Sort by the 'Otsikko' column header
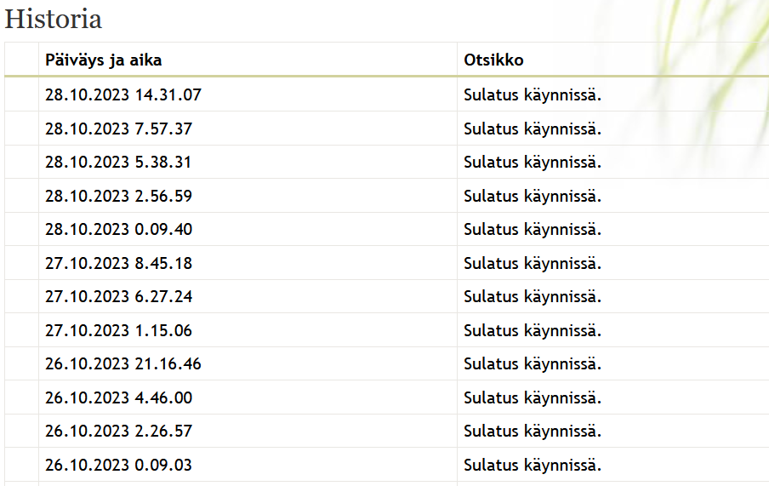769x486 pixels. click(493, 60)
